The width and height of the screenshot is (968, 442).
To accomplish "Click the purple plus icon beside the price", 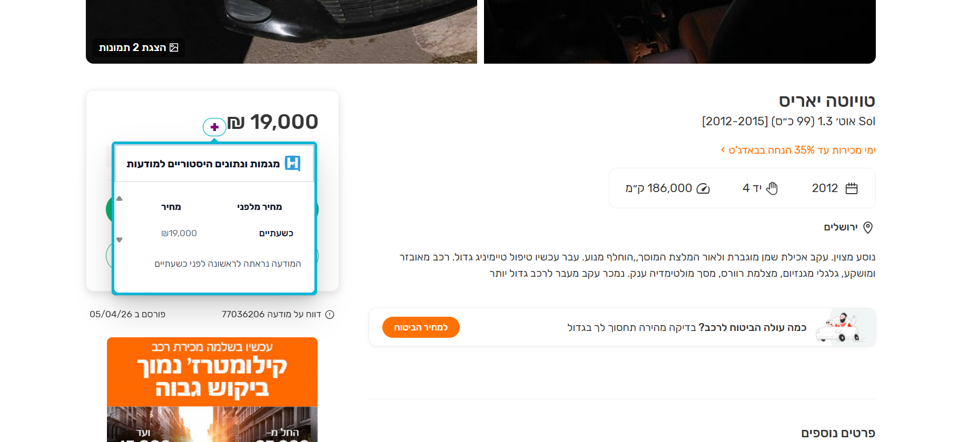I will tap(214, 127).
